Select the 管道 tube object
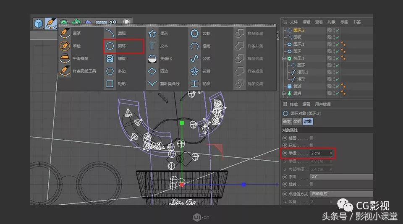This screenshot has width=403, height=224. point(297,86)
